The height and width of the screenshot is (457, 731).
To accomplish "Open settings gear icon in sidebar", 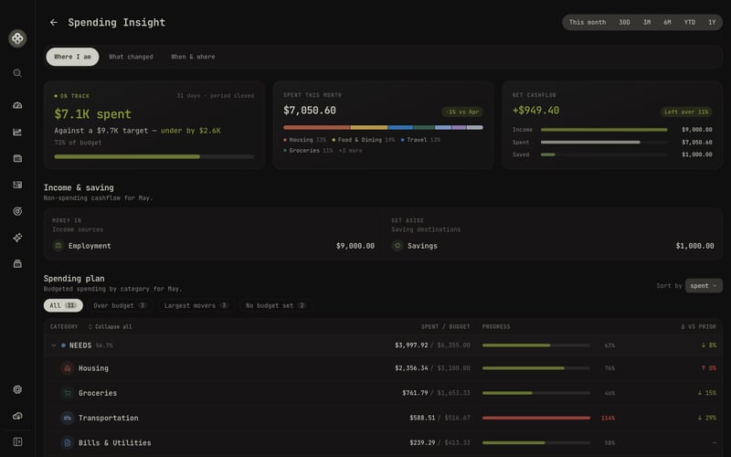I will 17,389.
